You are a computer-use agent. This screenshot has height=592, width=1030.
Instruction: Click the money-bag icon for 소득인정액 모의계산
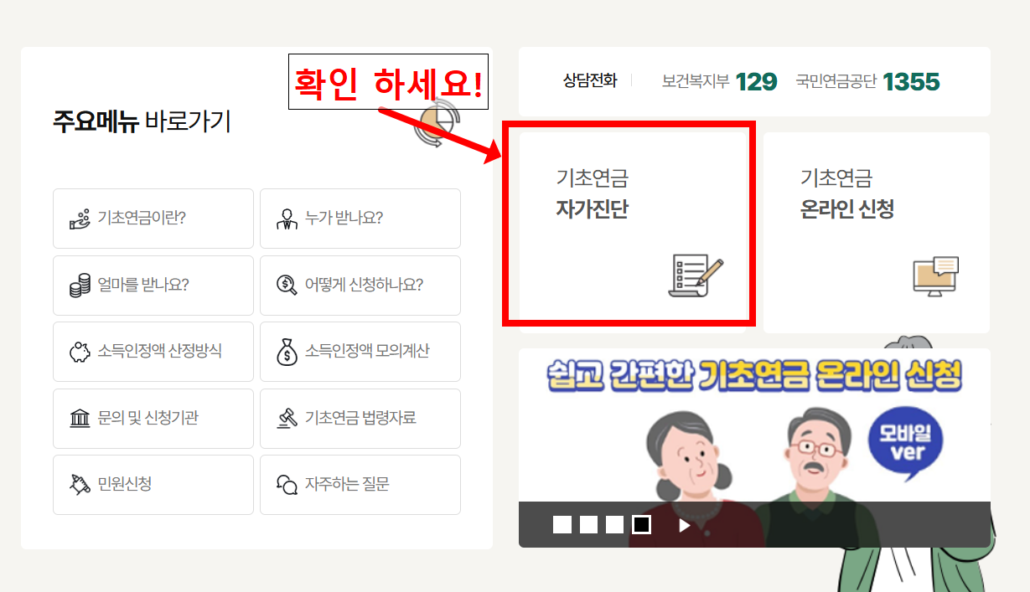[288, 352]
